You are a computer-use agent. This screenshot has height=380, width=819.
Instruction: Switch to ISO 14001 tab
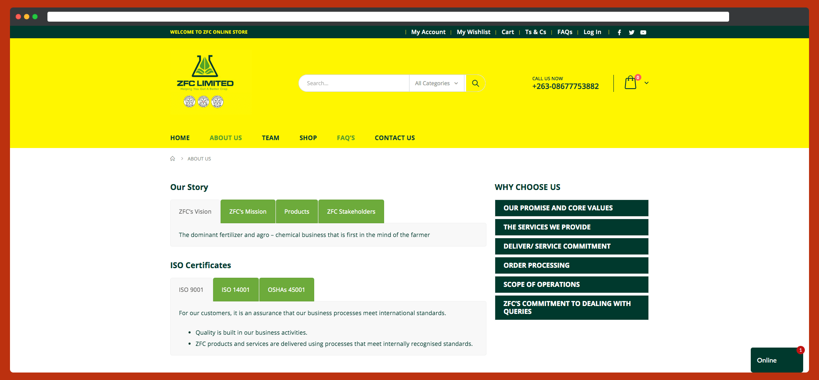coord(236,290)
